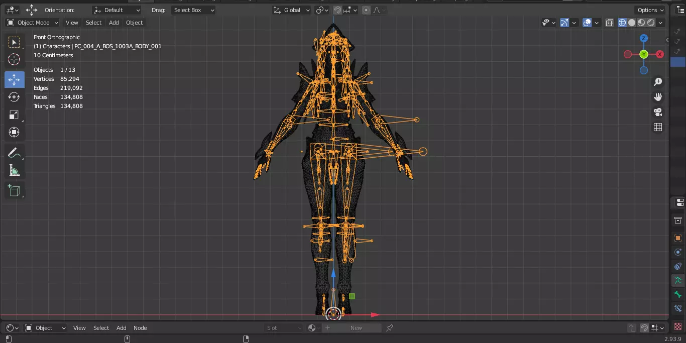
Task: Switch to Material Preview shading
Action: click(641, 23)
